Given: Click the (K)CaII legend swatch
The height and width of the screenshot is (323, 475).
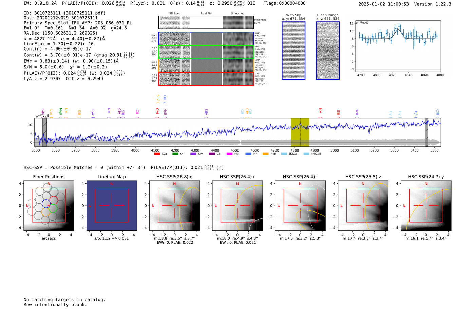Looking at the screenshot, I should 284,154.
